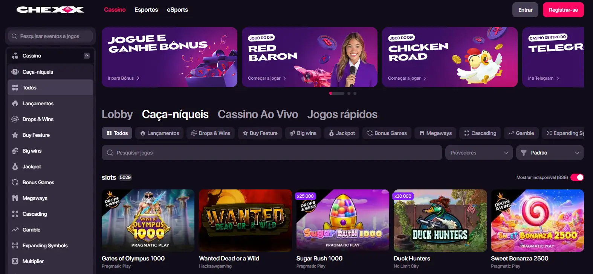Select the Jackpot filter chip
This screenshot has width=593, height=274.
tap(342, 133)
